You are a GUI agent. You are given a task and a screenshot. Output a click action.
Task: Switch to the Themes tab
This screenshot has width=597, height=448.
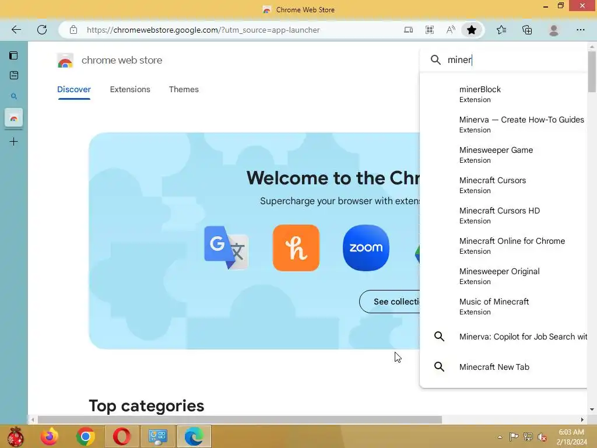click(184, 89)
